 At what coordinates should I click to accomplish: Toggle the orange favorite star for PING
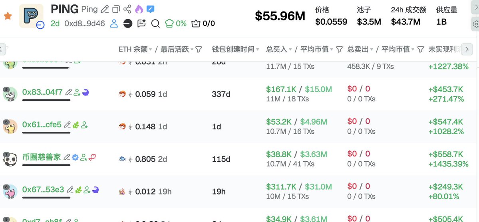(7, 16)
